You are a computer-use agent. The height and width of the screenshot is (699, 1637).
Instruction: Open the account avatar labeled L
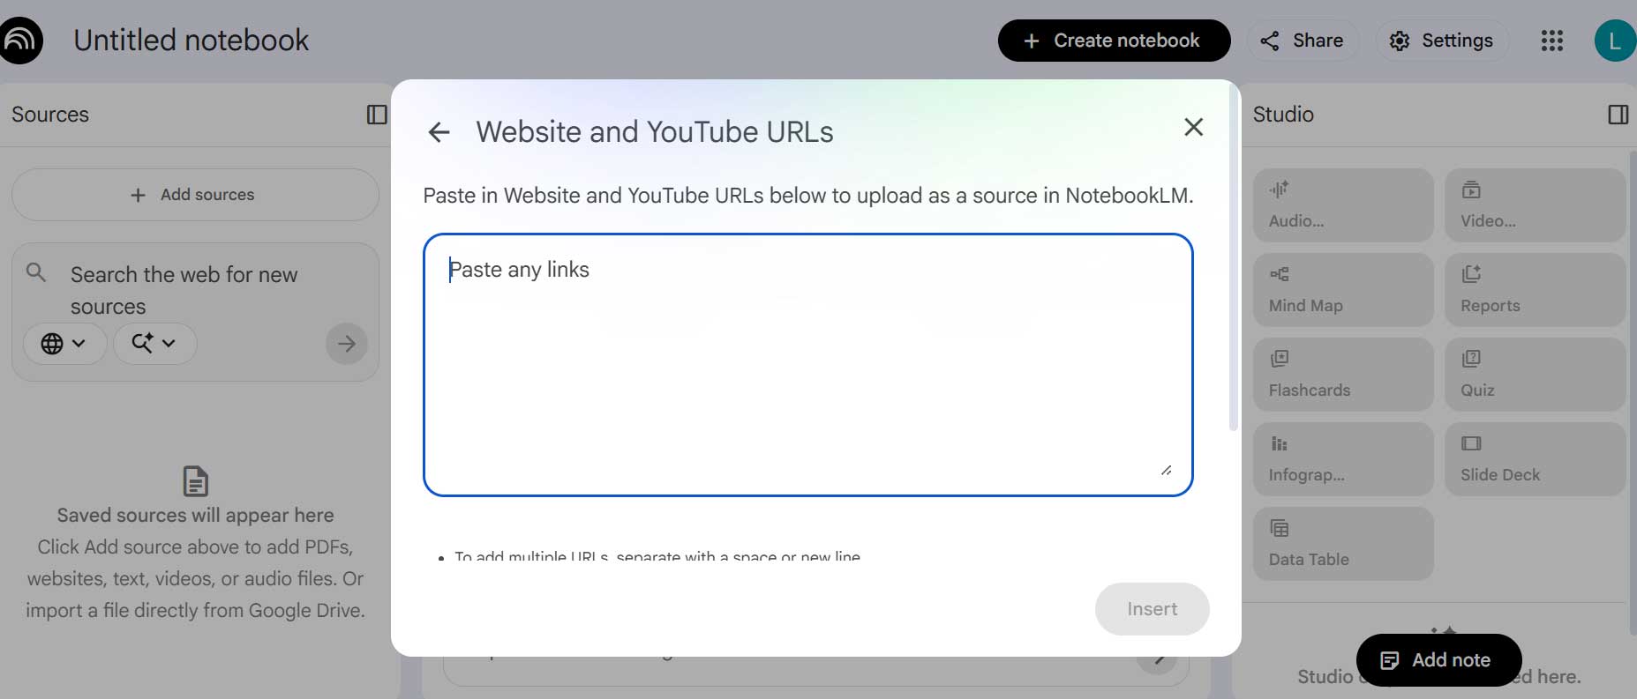tap(1615, 41)
